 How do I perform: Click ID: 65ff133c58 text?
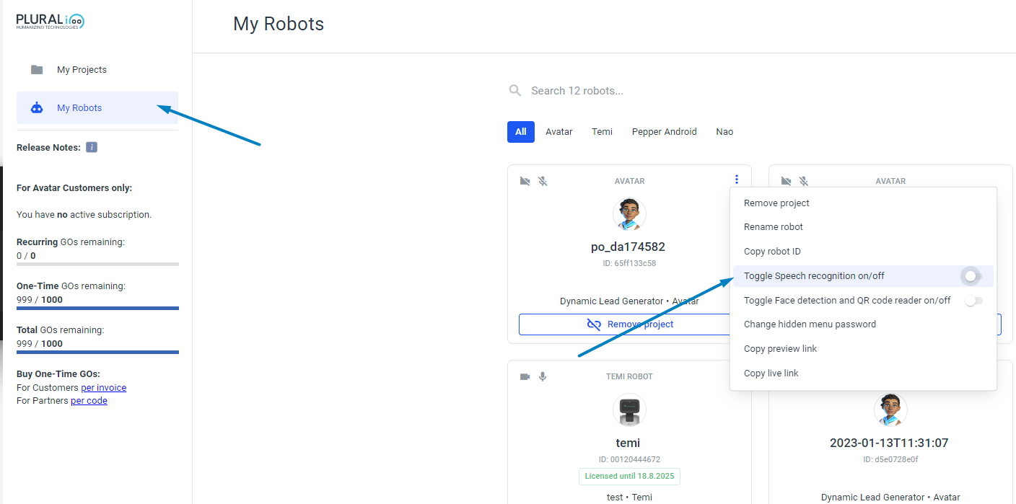click(629, 264)
